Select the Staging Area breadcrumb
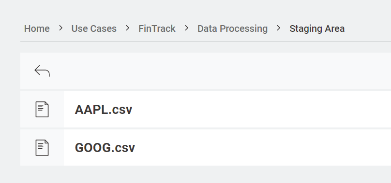This screenshot has height=183, width=391. [x=317, y=28]
